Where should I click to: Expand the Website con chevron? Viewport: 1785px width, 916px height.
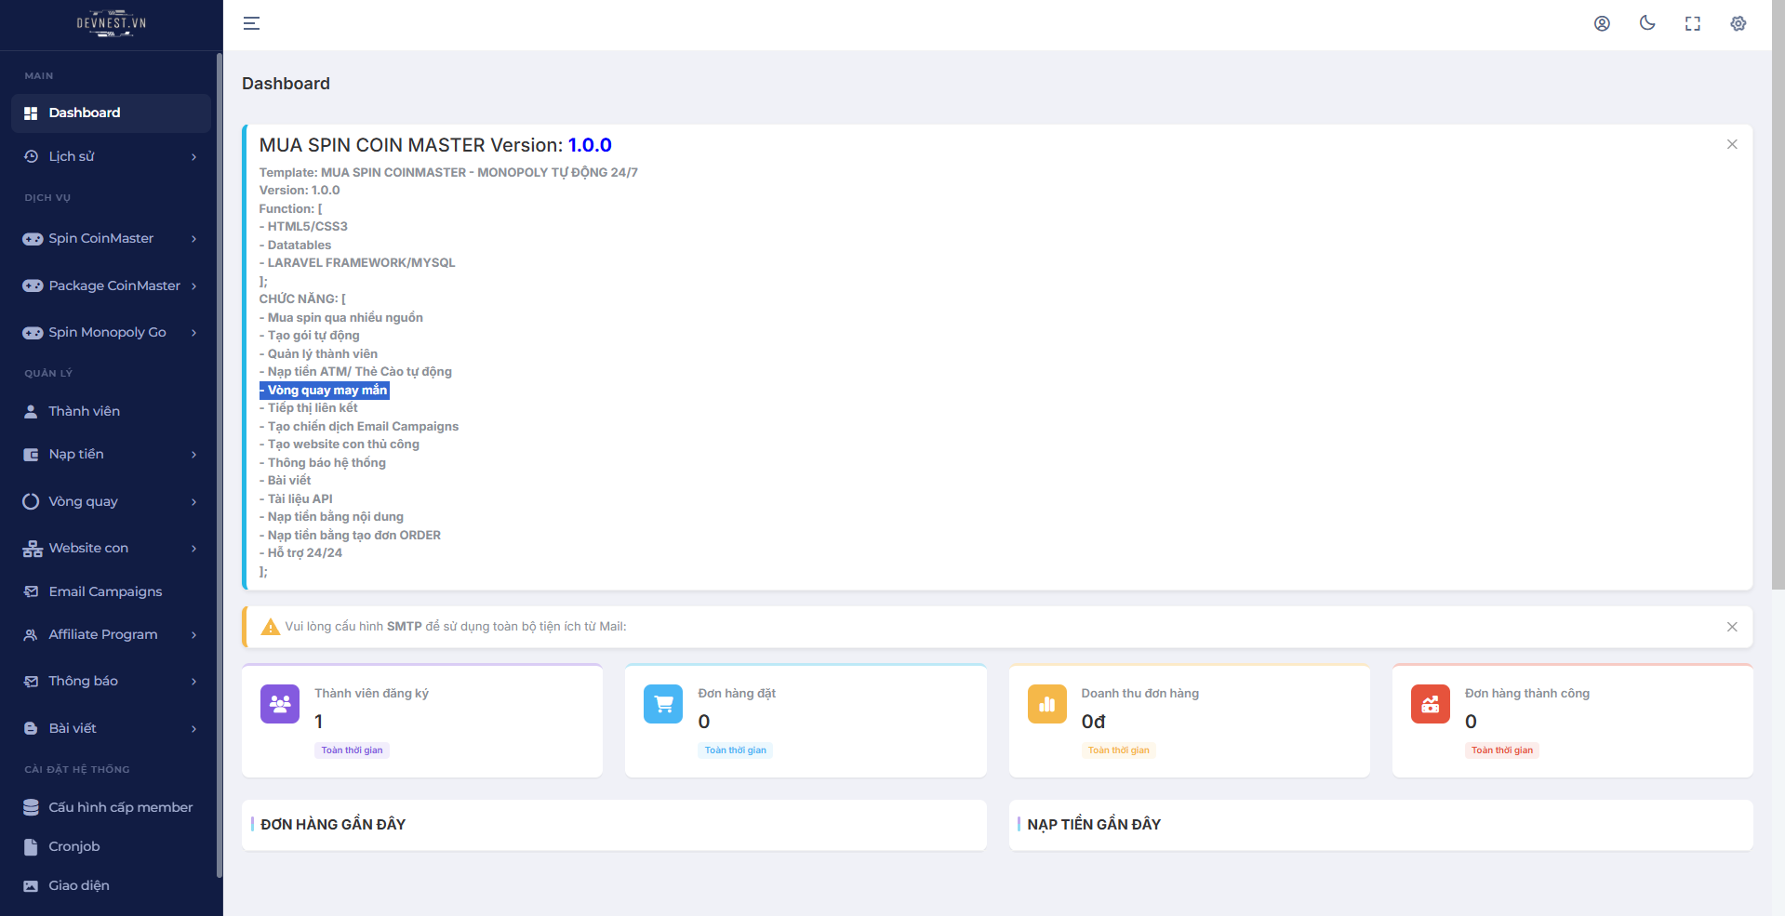193,549
